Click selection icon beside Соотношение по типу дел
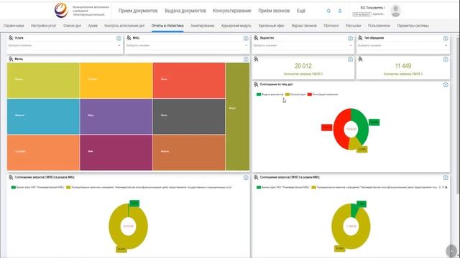Image resolution: width=460 pixels, height=258 pixels. pyautogui.click(x=256, y=85)
